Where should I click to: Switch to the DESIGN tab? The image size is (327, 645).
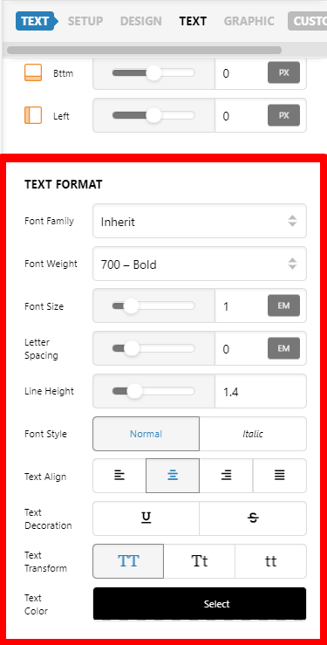(141, 21)
